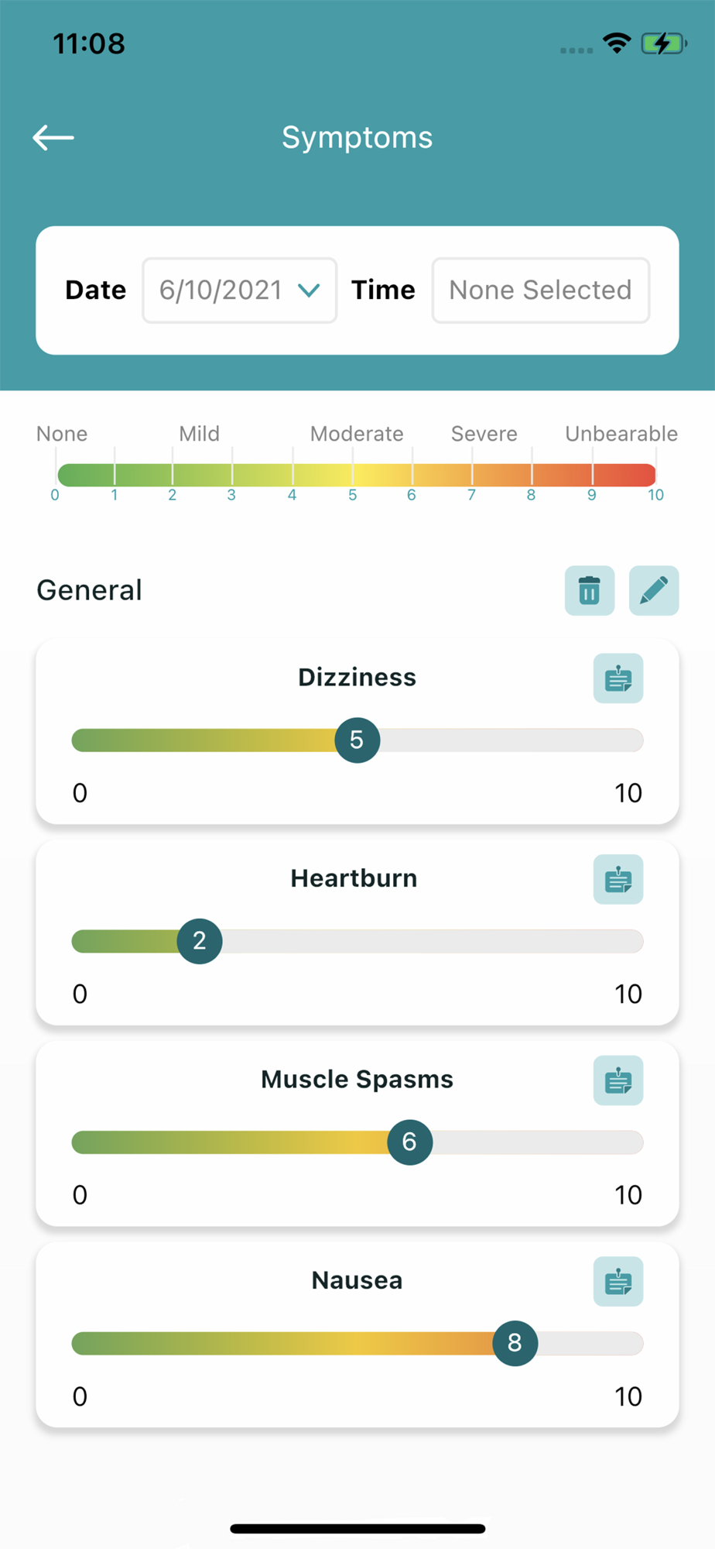Click the Muscle Spasms slider knob at 6
Viewport: 715px width, 1549px height.
pyautogui.click(x=410, y=1142)
